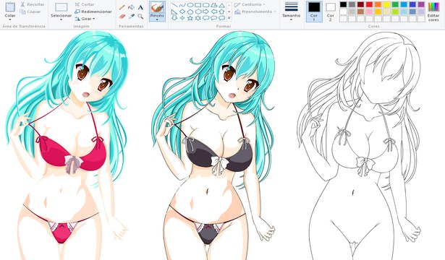Choose the oval callout shape
The width and height of the screenshot is (445, 260).
(214, 18)
